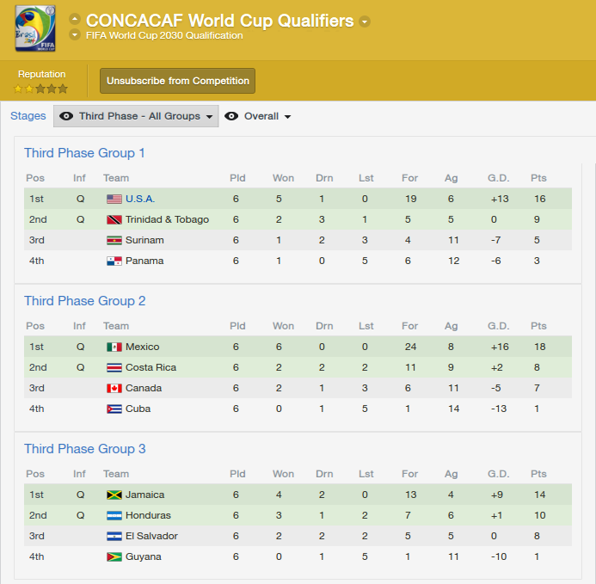Viewport: 596px width, 584px height.
Task: Click the eye icon on the Third Phase selector
Action: point(66,116)
